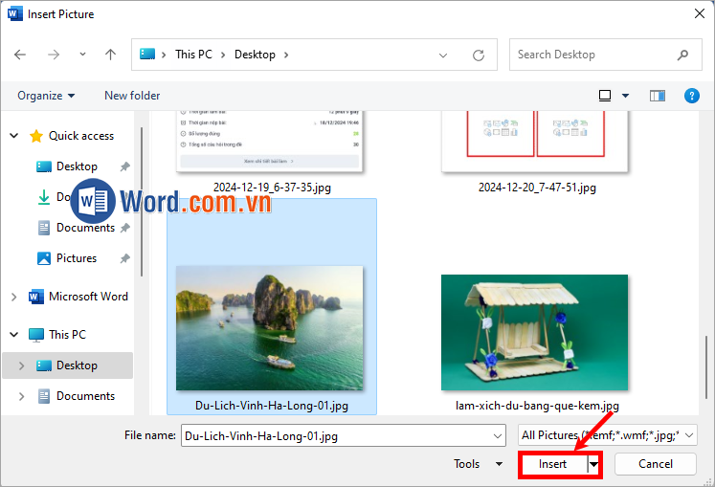Viewport: 715px width, 487px height.
Task: Open the recent locations dropdown arrow
Action: (82, 55)
